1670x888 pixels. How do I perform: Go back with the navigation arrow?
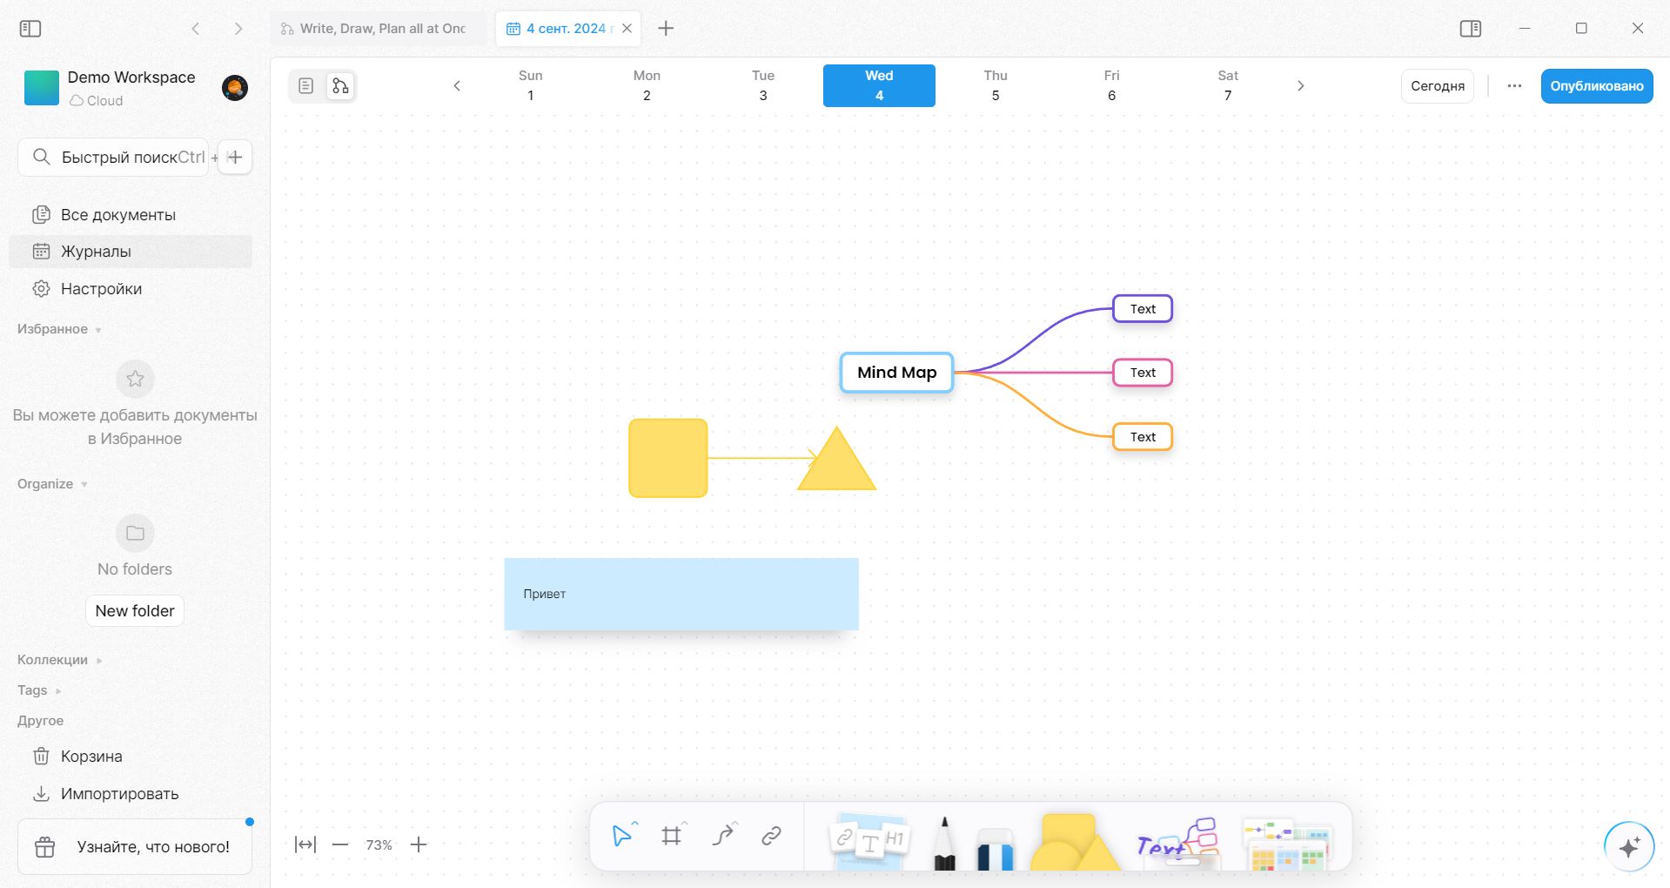click(196, 29)
